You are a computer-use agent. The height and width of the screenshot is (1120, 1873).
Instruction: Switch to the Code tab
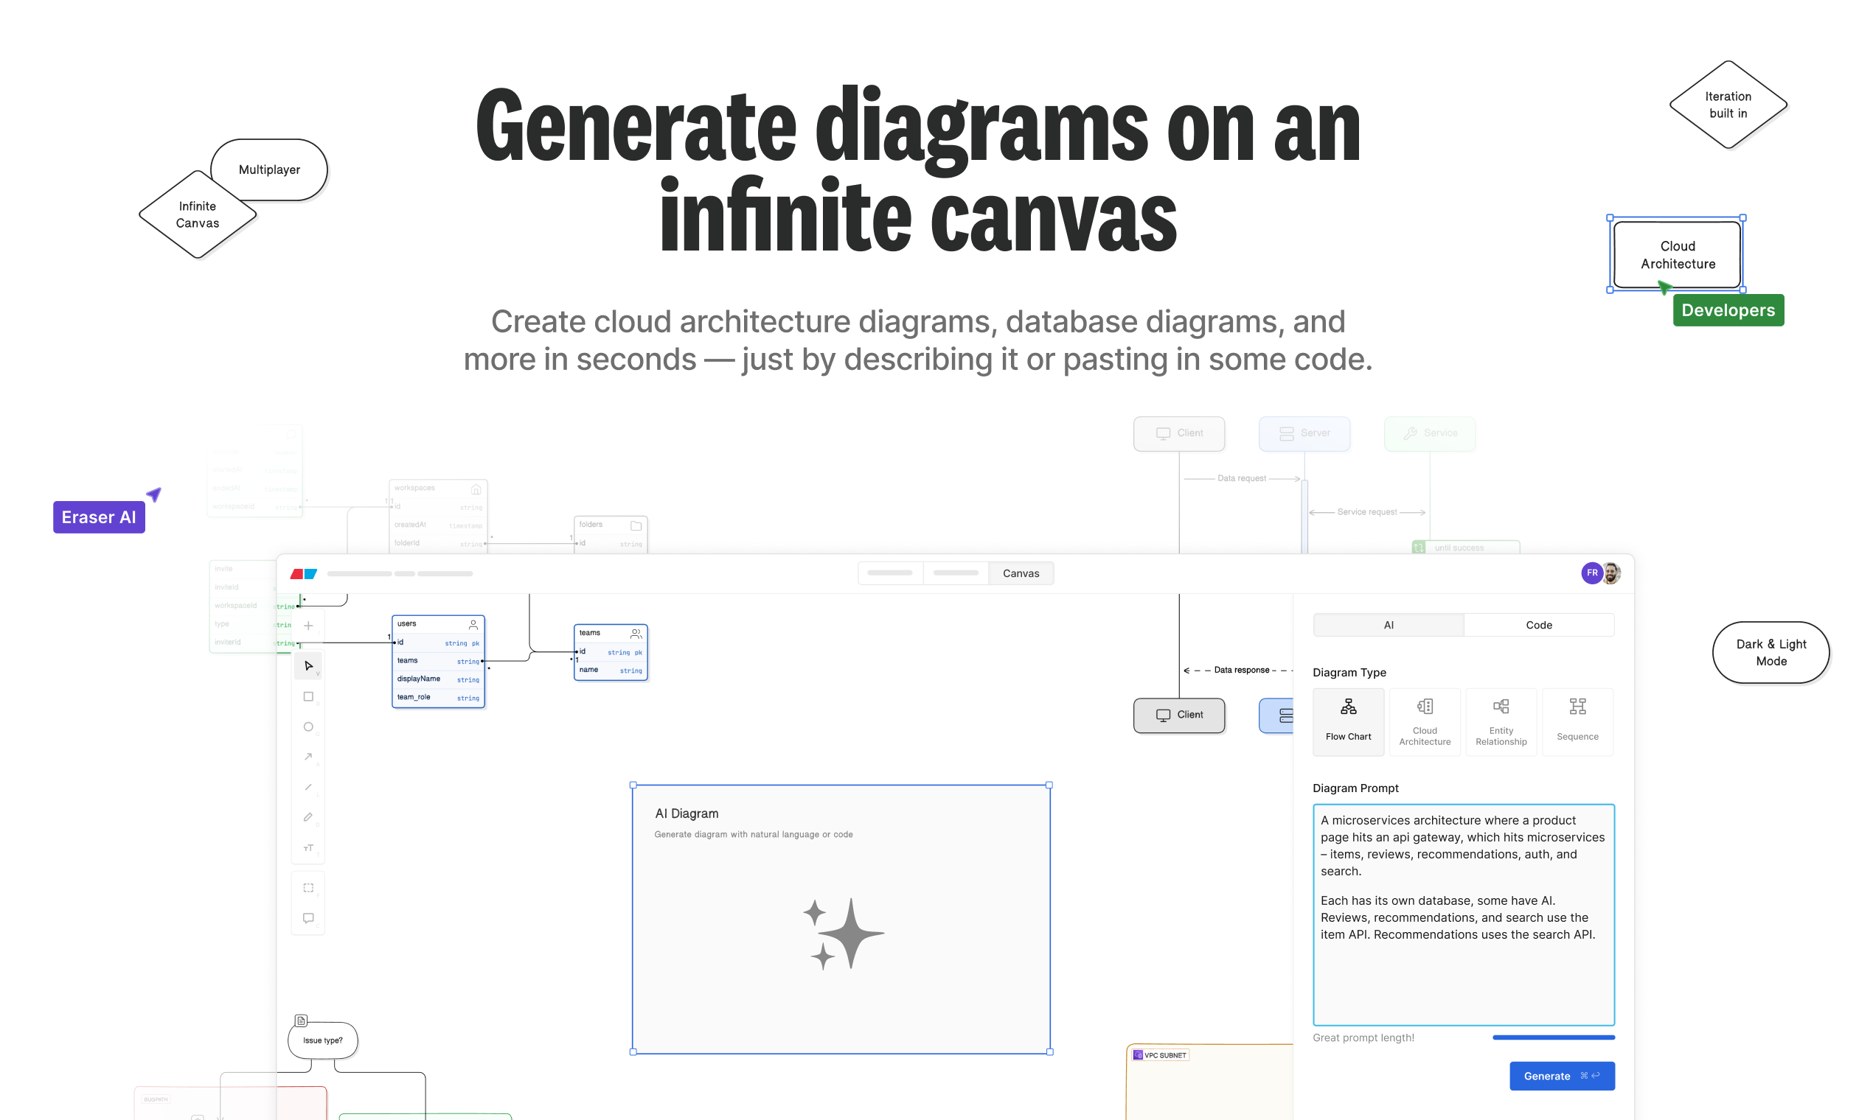1538,625
